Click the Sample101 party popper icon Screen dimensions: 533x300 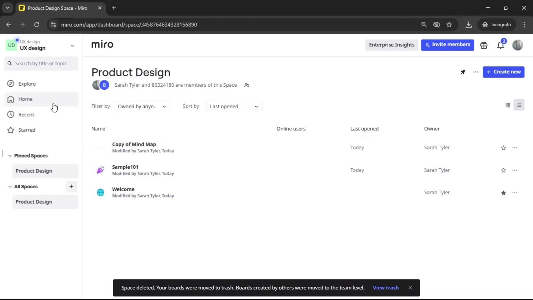point(100,170)
